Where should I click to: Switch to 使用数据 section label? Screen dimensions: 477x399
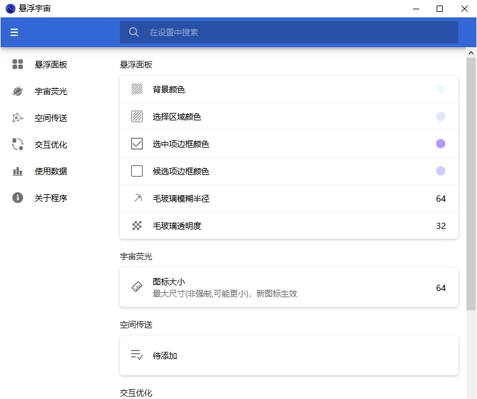point(51,171)
